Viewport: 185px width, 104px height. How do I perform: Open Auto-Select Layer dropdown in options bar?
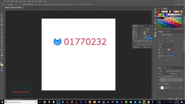(17, 4)
